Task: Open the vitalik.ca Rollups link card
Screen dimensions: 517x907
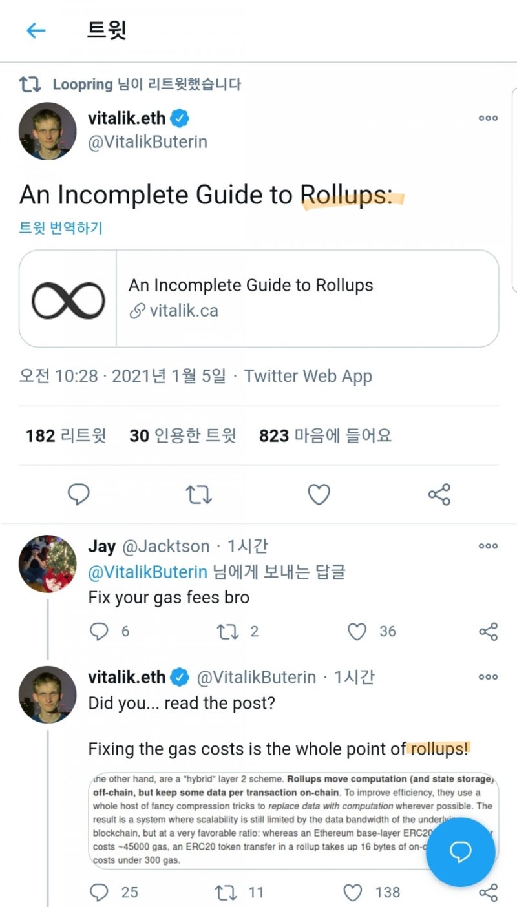Action: pos(258,298)
